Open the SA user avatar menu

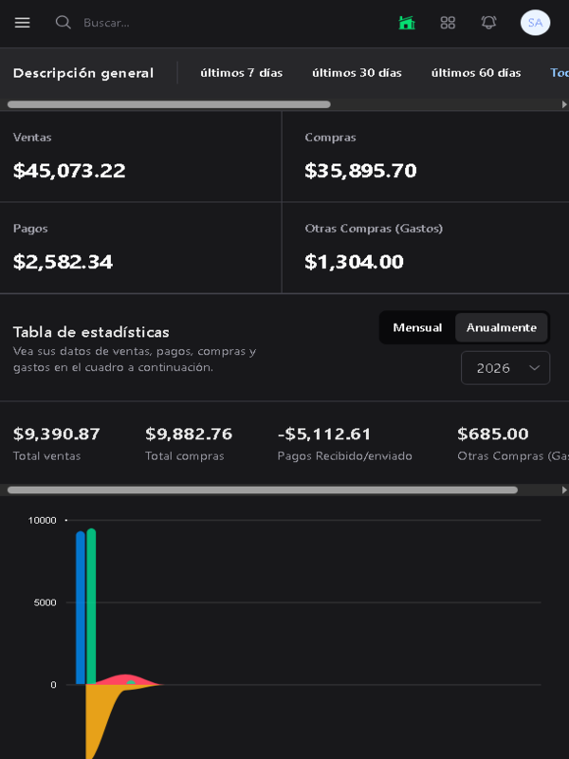point(535,23)
